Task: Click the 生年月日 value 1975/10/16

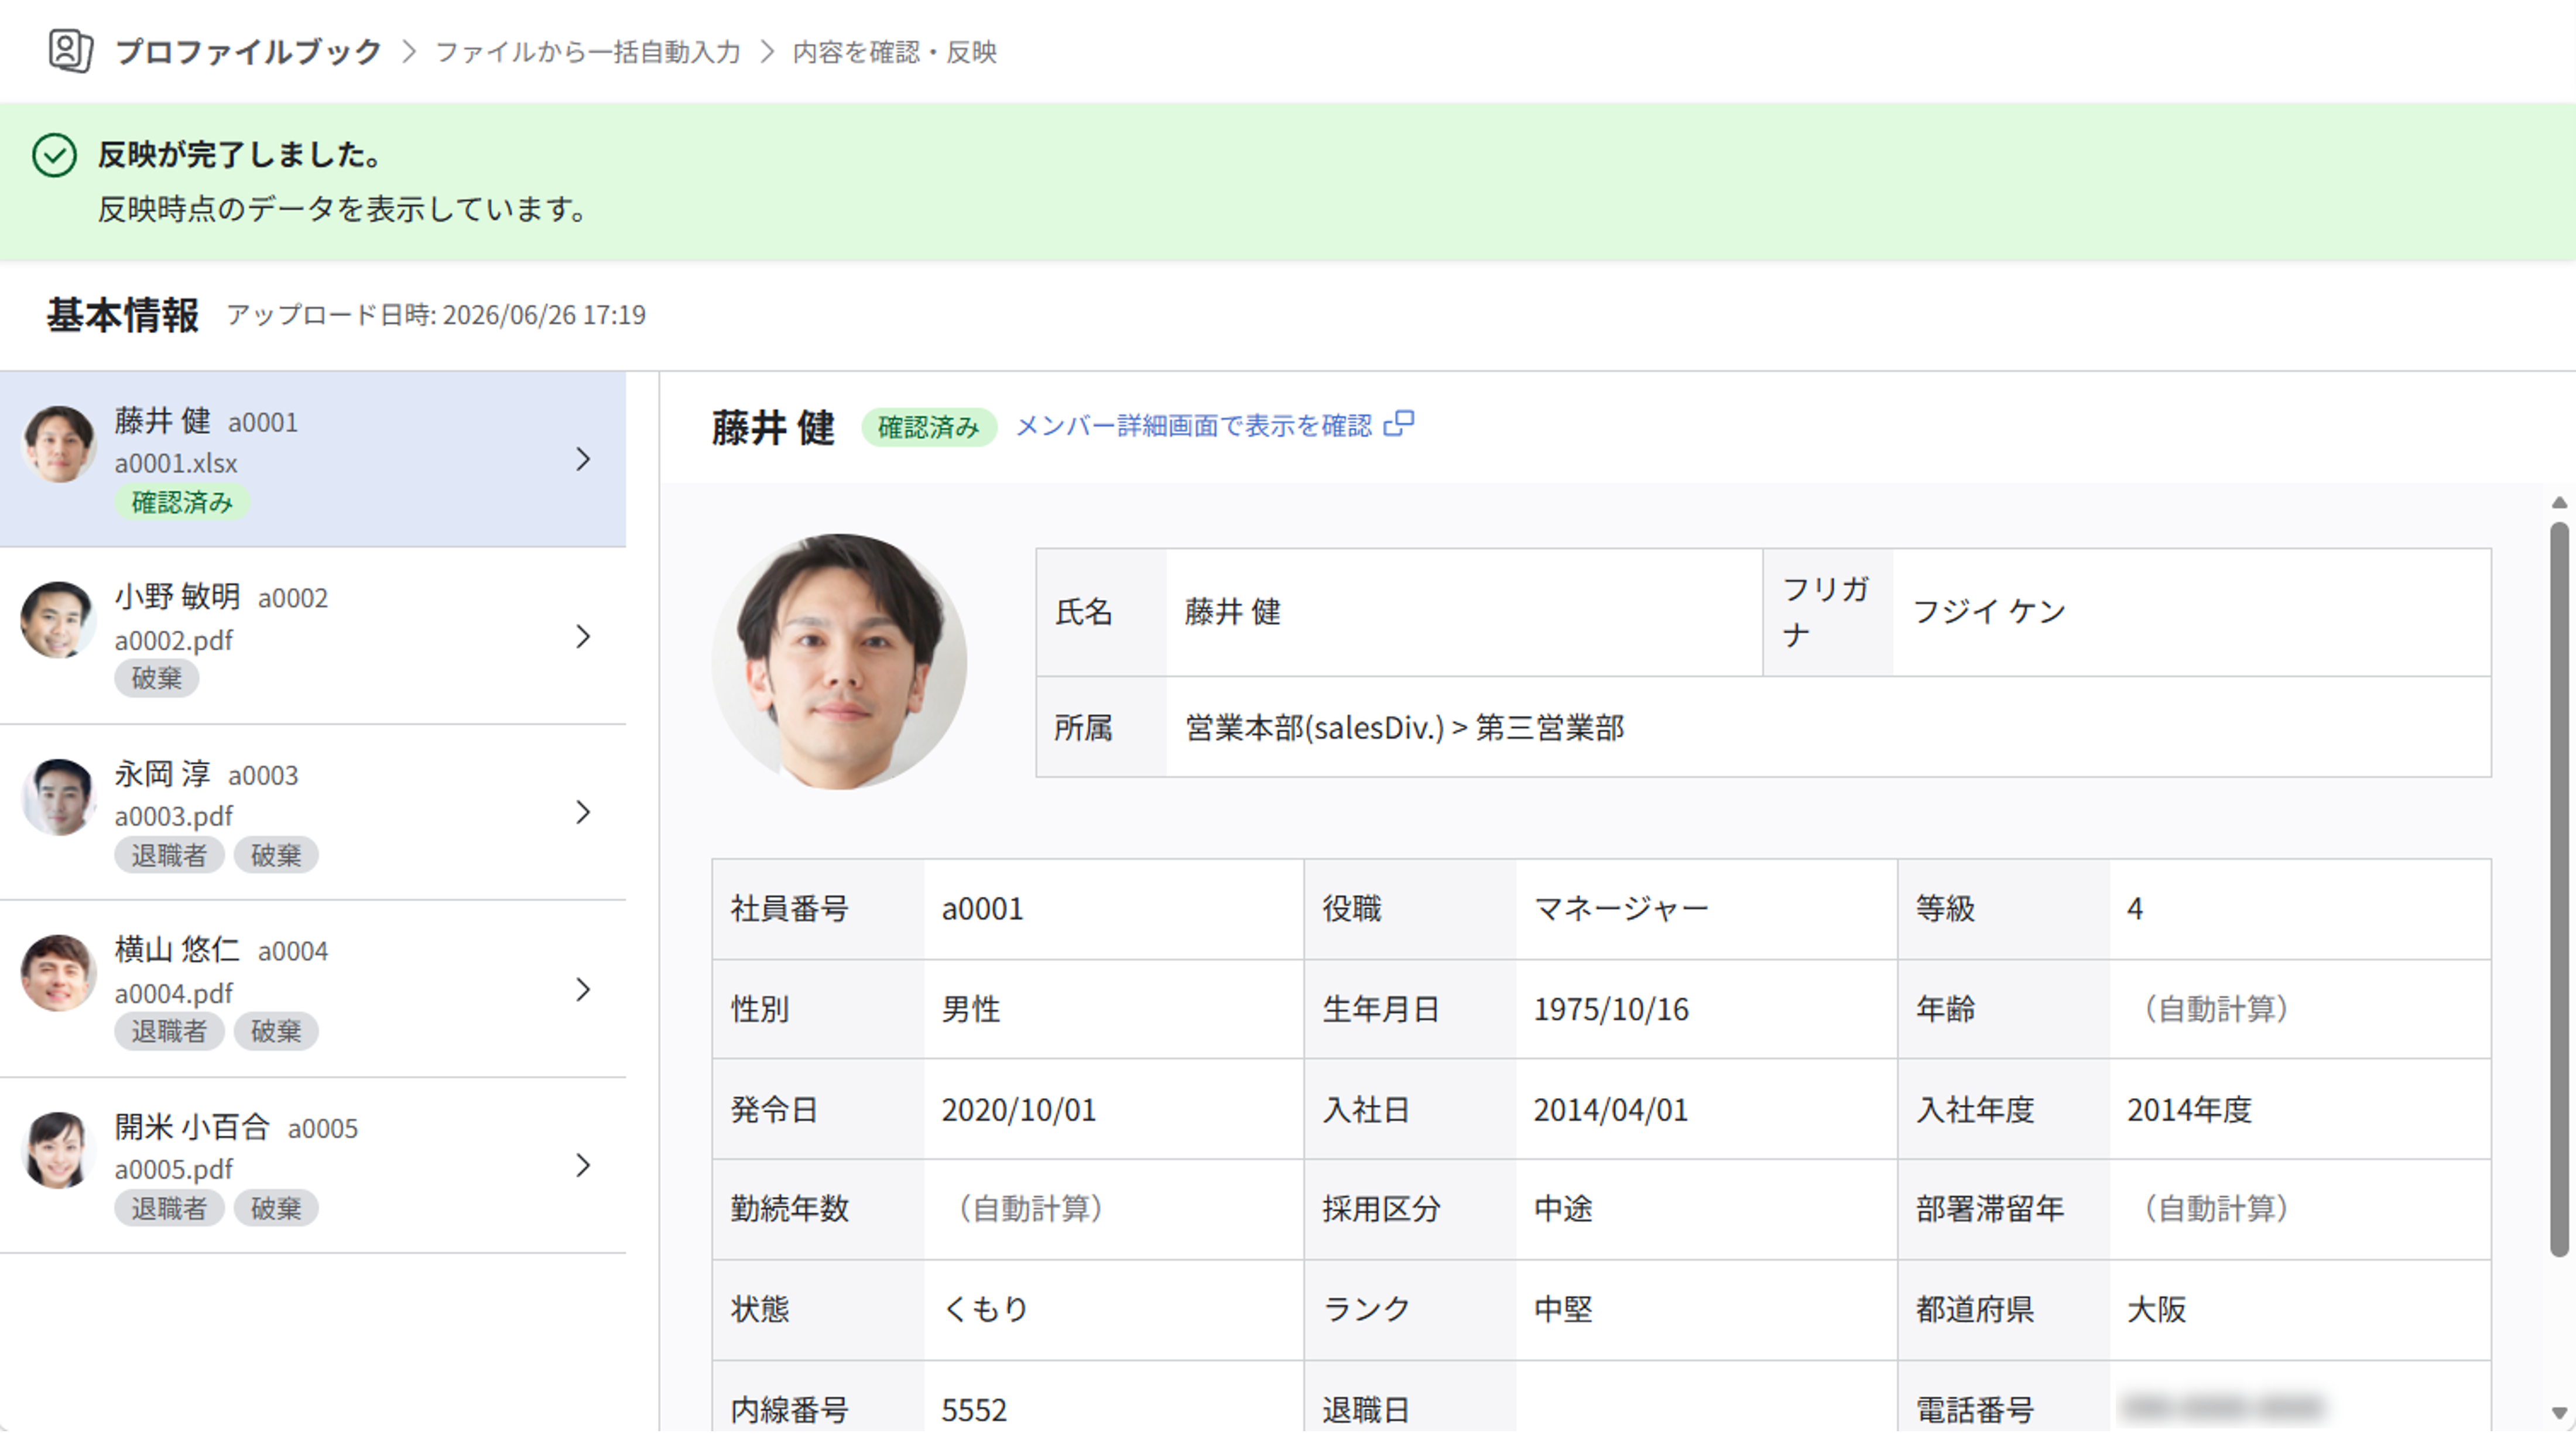Action: (1611, 1009)
